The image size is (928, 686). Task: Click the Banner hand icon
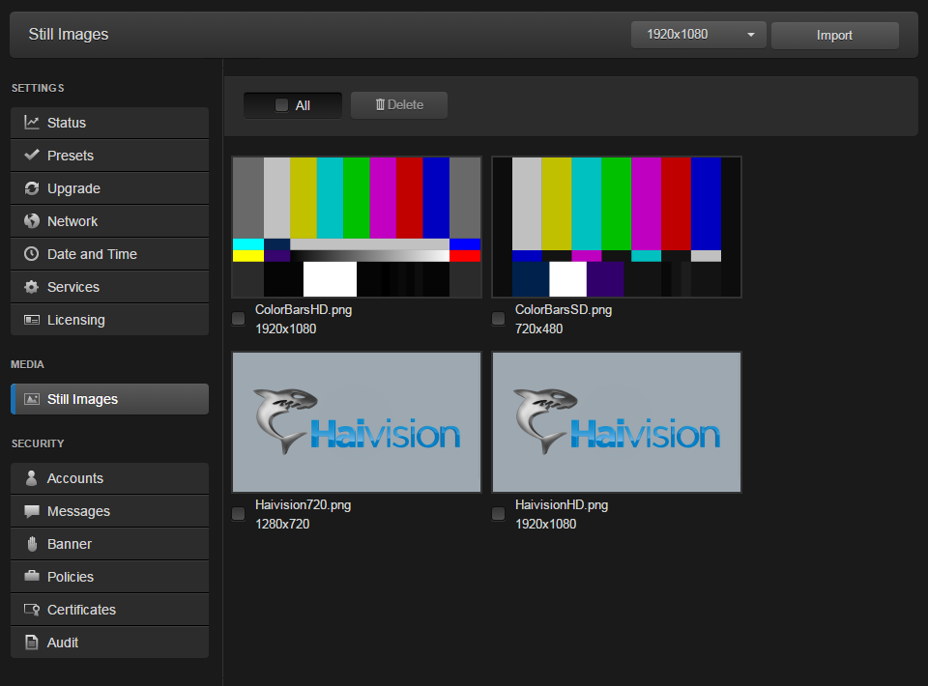point(32,544)
